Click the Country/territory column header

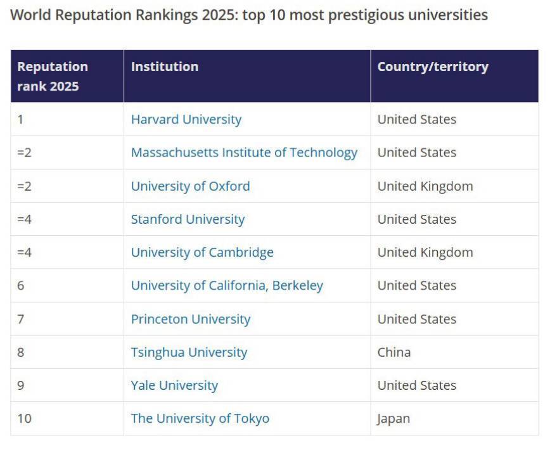pos(433,67)
